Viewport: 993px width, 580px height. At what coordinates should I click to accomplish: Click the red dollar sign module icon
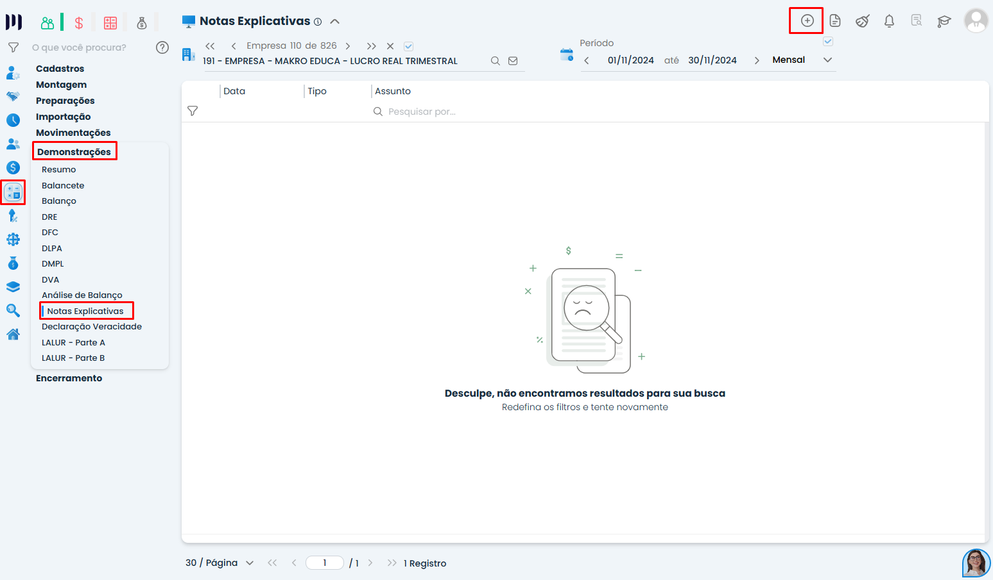point(79,24)
